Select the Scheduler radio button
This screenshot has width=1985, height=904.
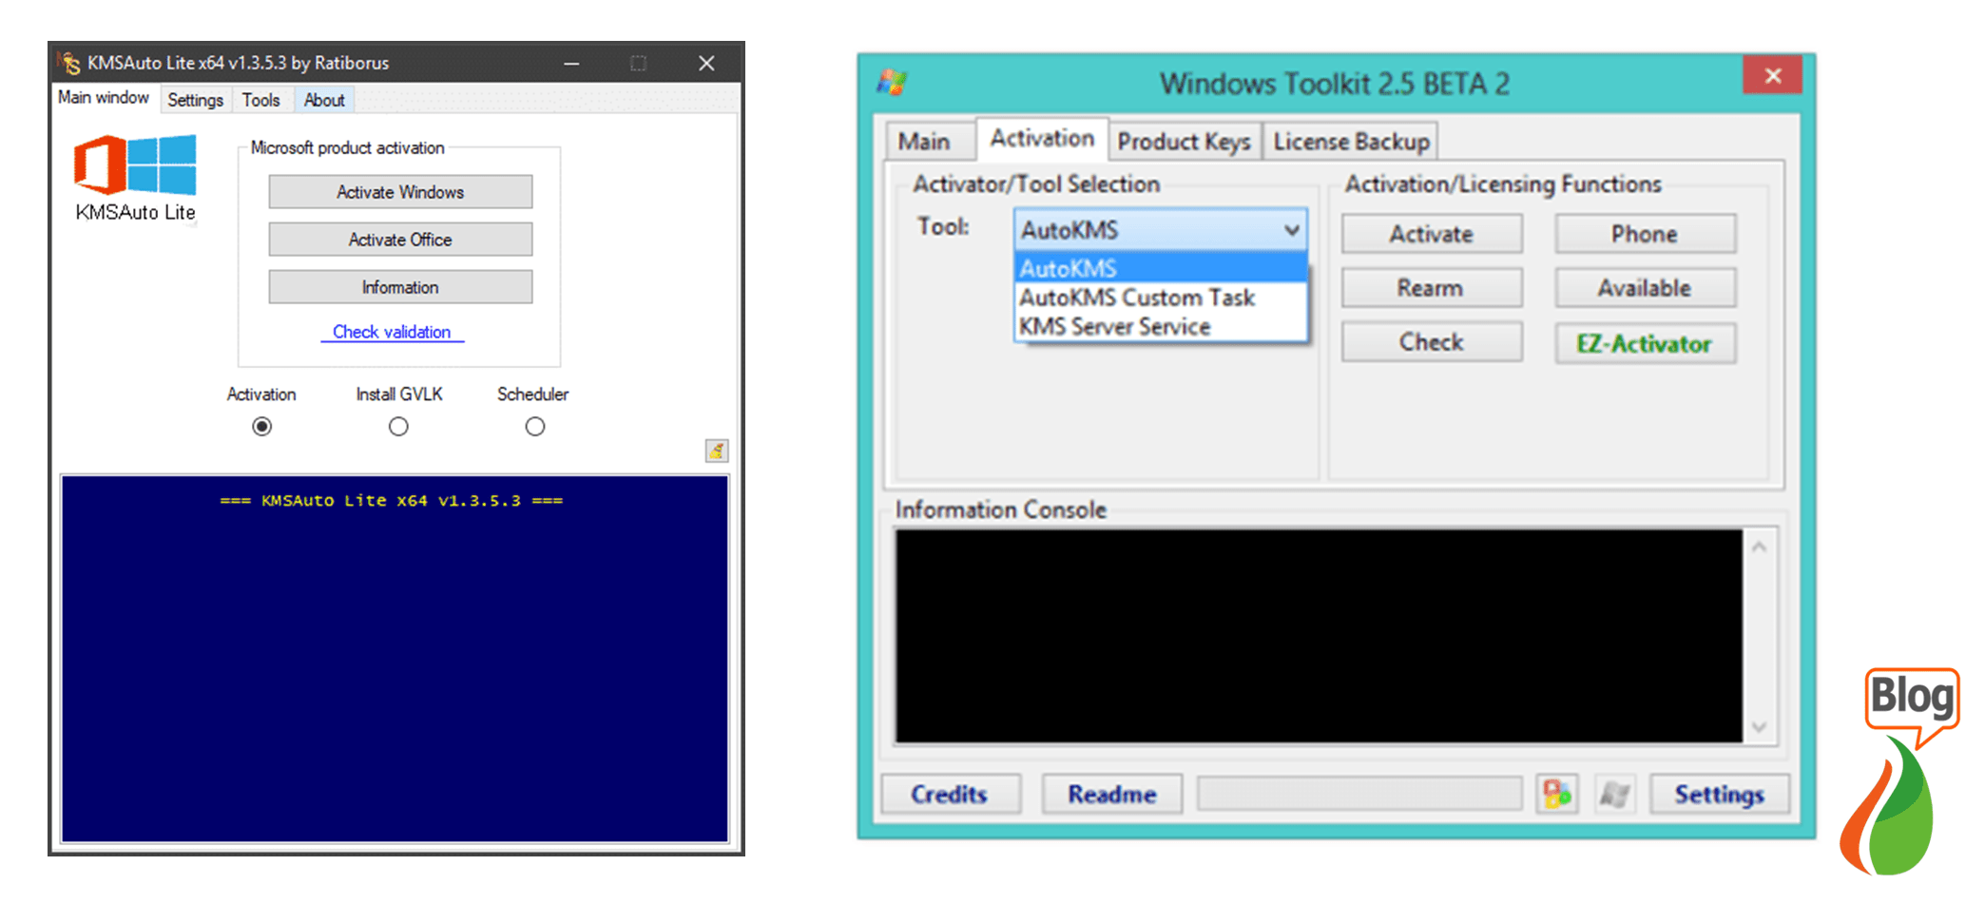[x=535, y=427]
